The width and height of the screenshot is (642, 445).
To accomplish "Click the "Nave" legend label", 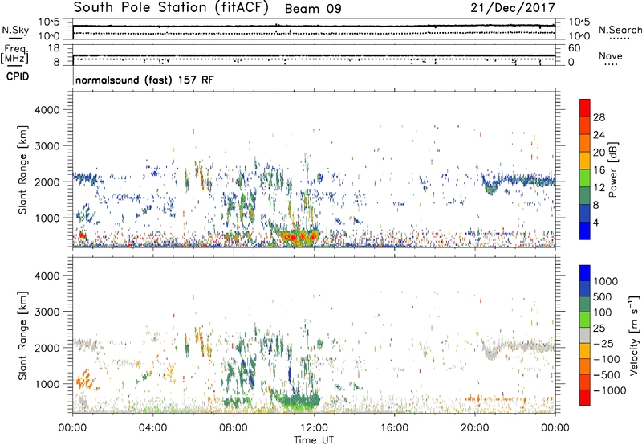I will (x=611, y=55).
